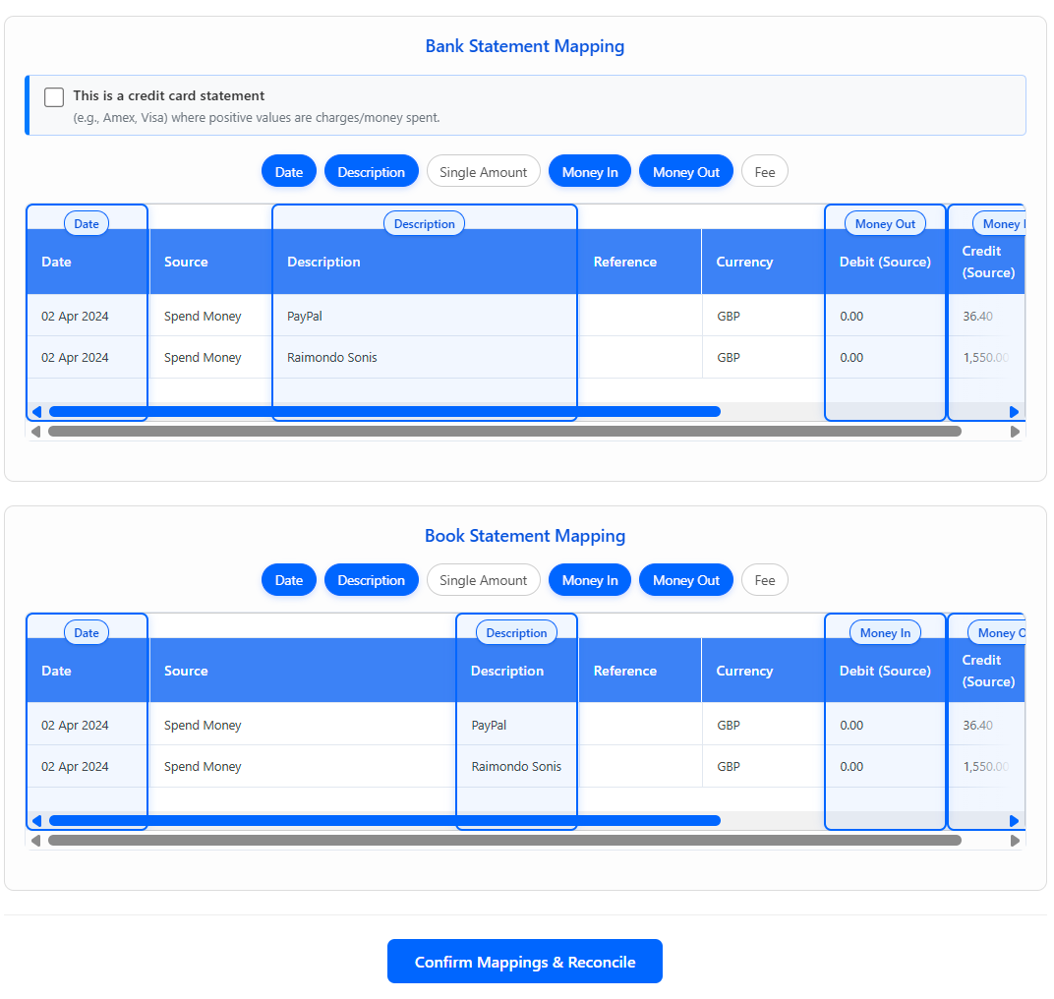This screenshot has width=1054, height=999.
Task: Click blue right scroll arrow in Bank table
Action: tap(1014, 412)
